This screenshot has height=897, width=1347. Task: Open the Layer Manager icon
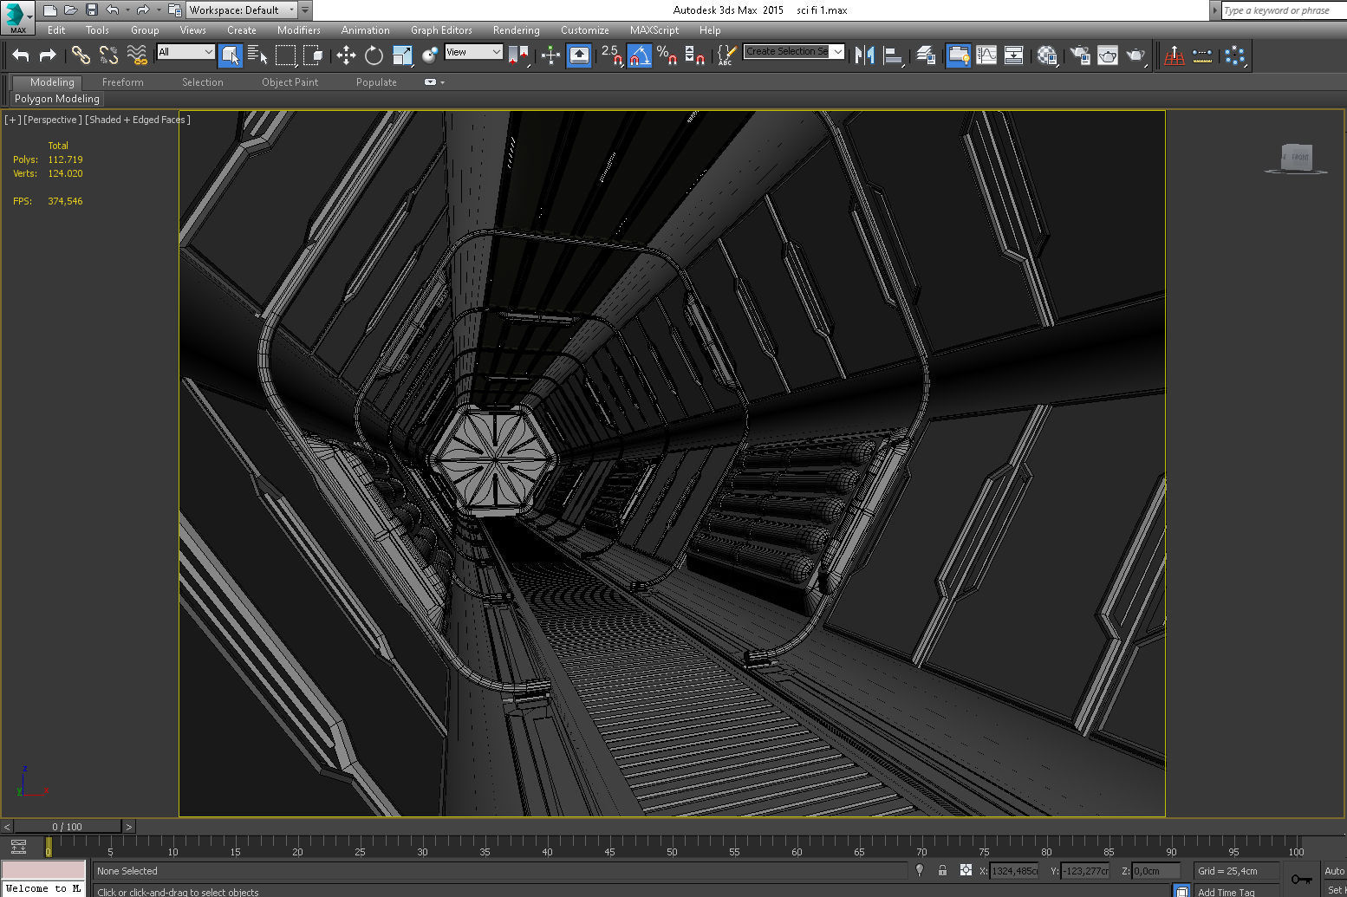[926, 55]
